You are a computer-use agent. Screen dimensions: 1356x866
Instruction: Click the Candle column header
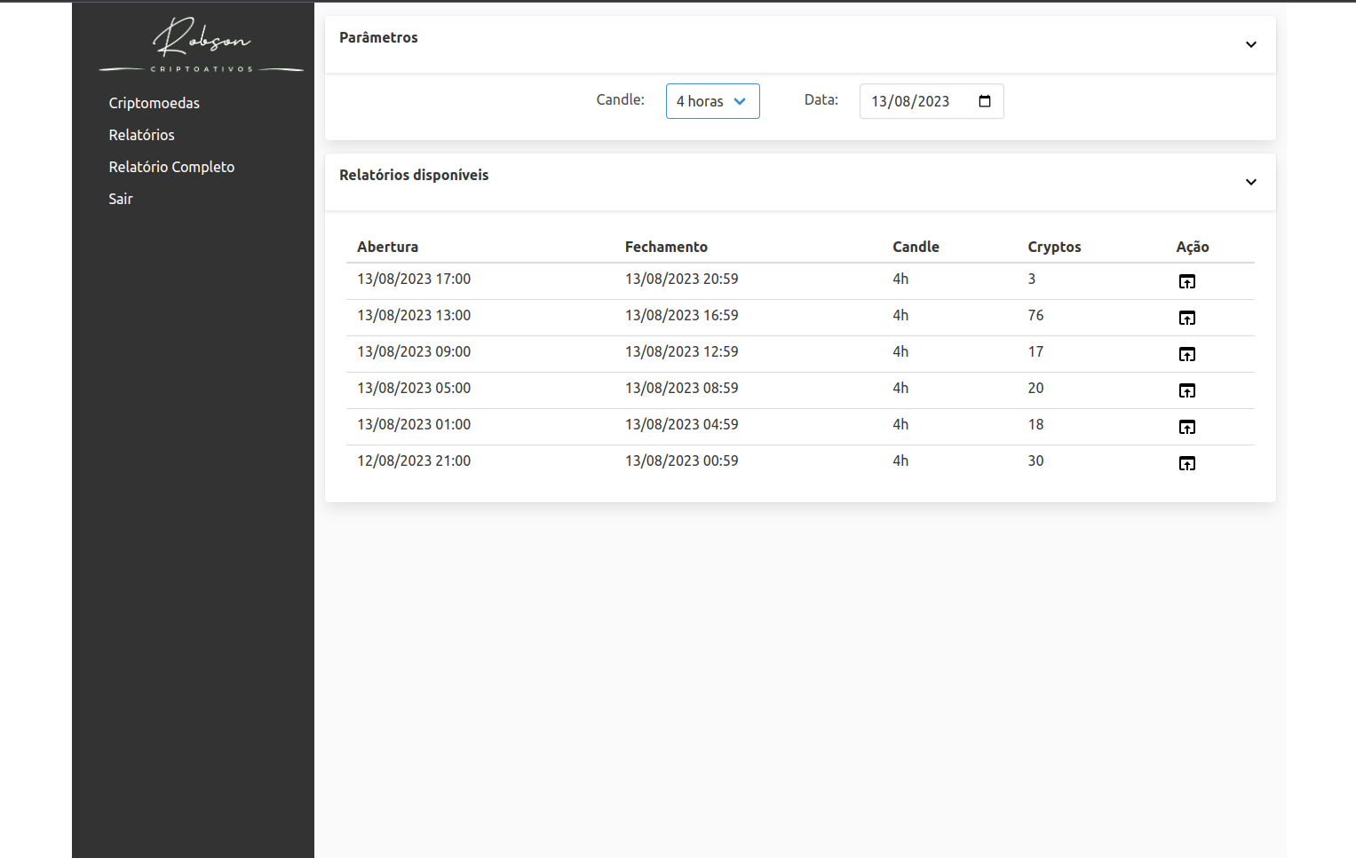click(x=916, y=247)
